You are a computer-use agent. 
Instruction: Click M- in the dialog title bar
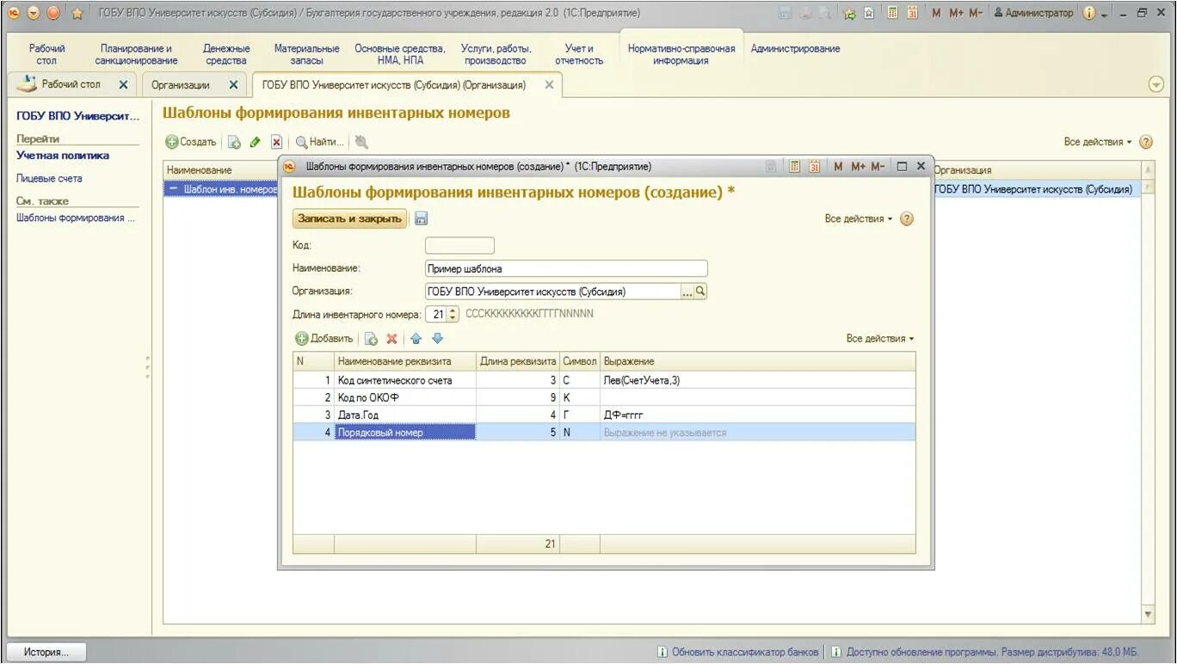[878, 166]
